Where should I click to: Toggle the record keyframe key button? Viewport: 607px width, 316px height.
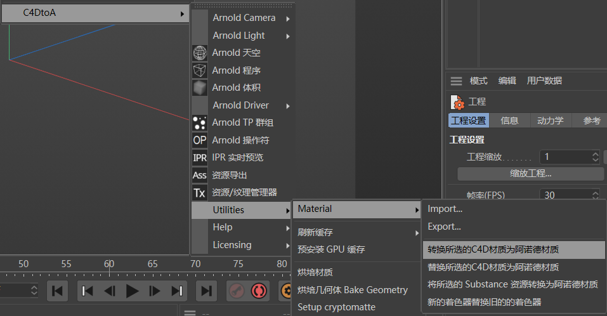(237, 291)
